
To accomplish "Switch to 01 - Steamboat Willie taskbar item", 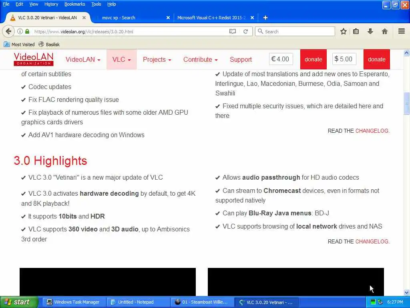I will click(x=202, y=302).
